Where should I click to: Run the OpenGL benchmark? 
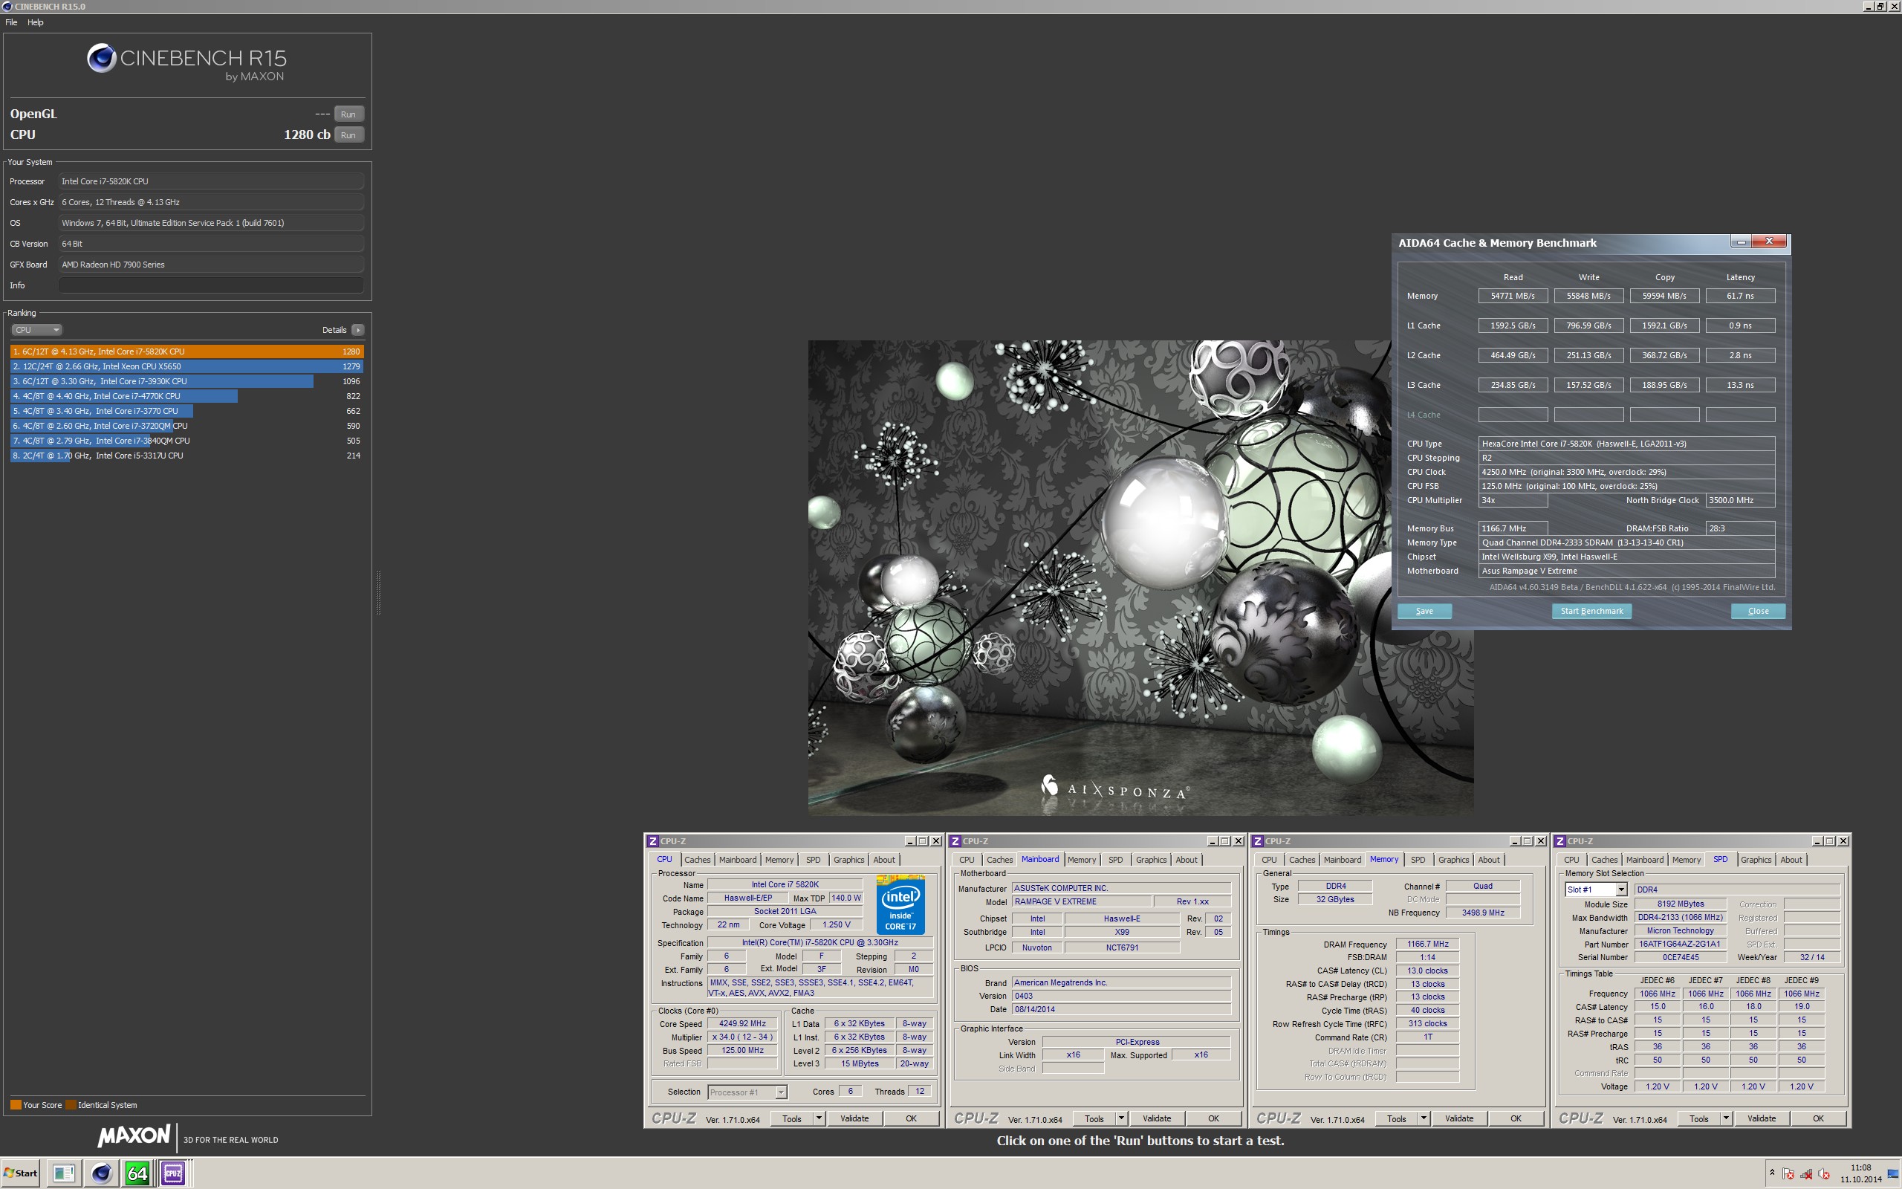click(348, 114)
